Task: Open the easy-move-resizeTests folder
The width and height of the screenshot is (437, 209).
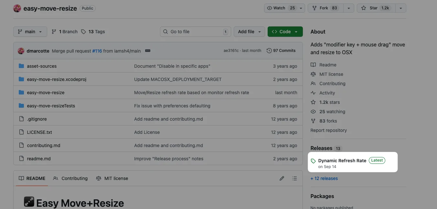Action: (51, 106)
